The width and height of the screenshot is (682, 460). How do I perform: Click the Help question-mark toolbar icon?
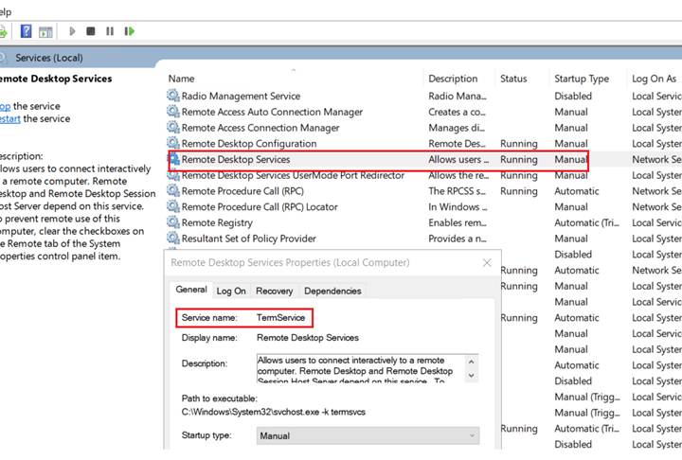click(27, 31)
